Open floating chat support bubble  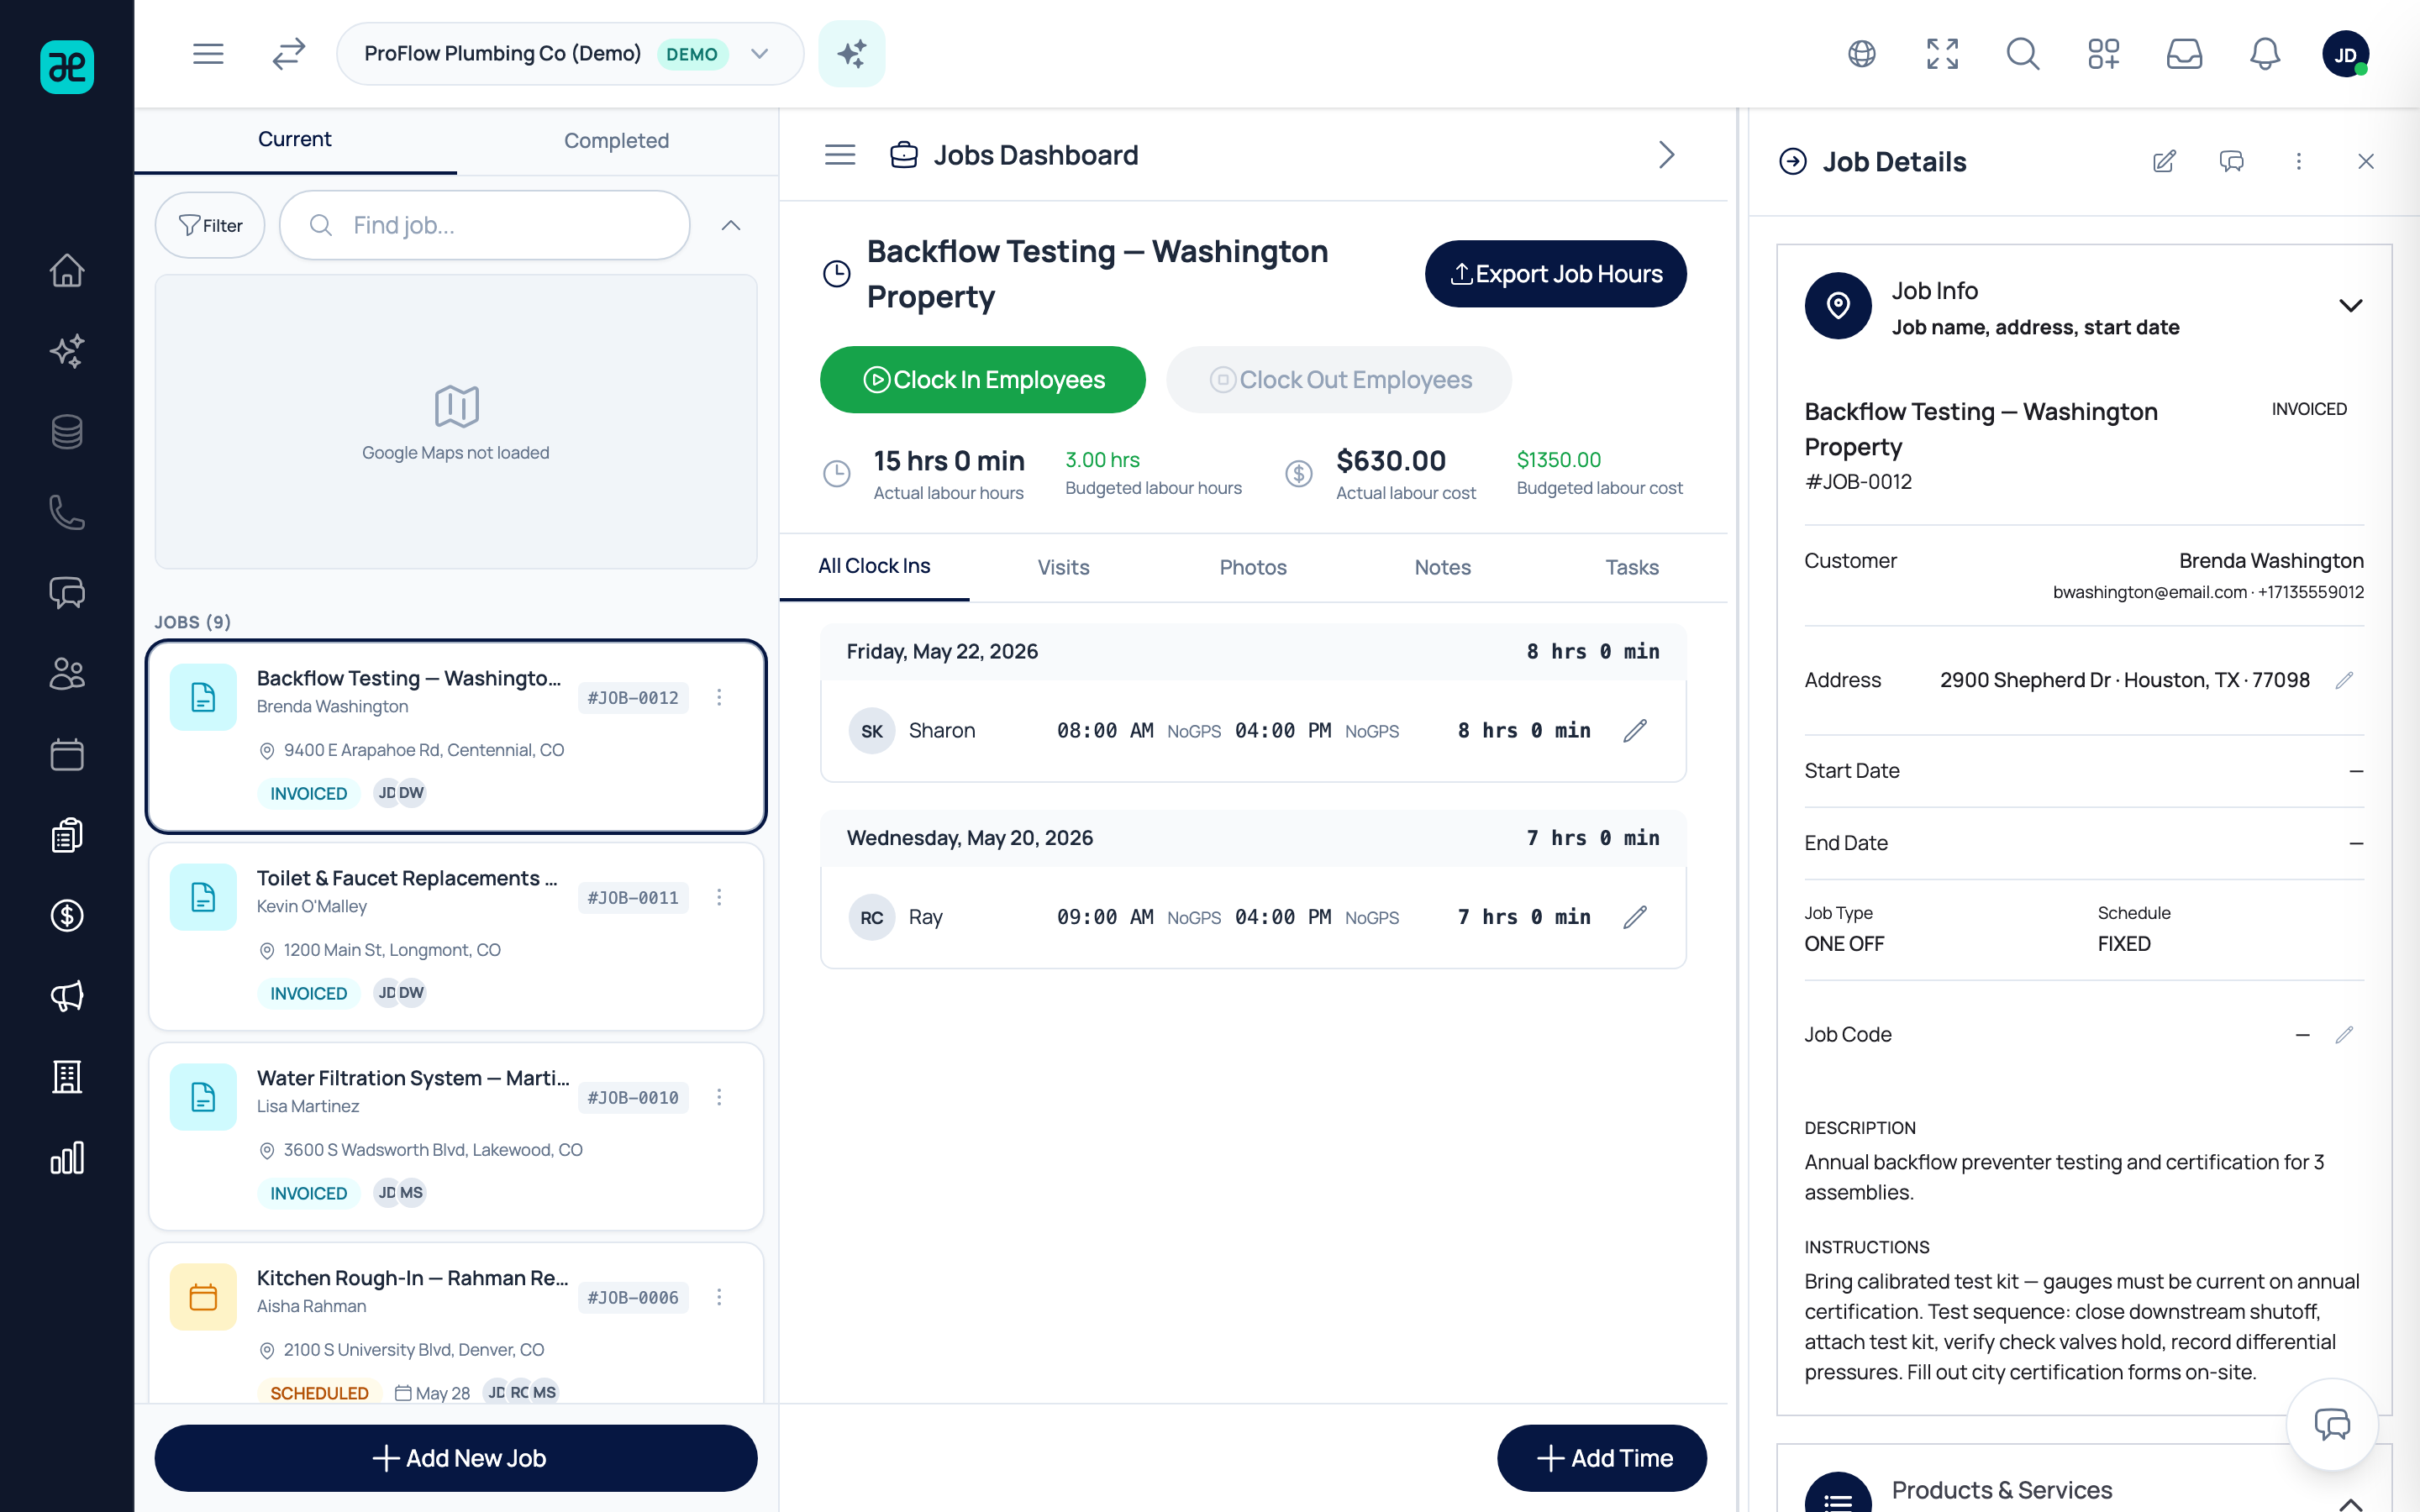coord(2332,1424)
